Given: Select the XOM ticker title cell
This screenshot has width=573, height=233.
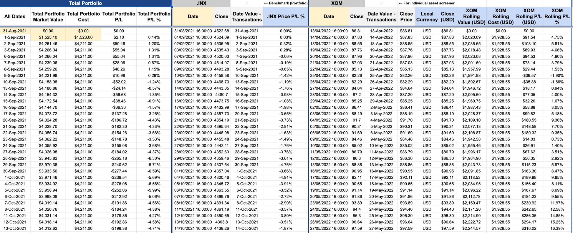Looking at the screenshot, I should point(337,3).
